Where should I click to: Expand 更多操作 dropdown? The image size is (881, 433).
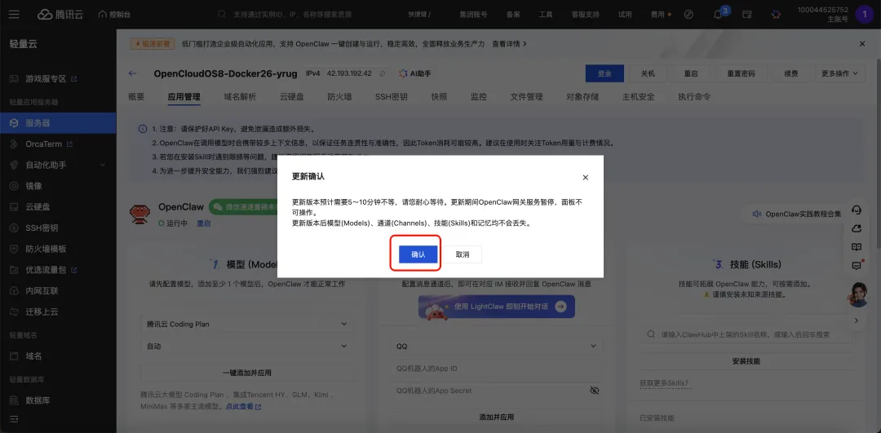[840, 73]
